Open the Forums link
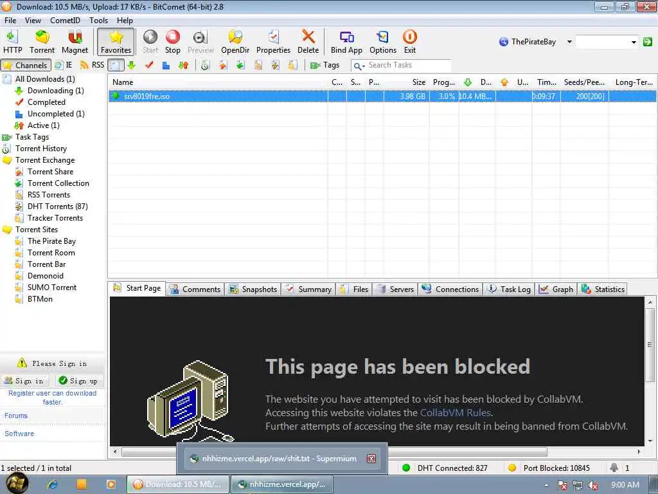This screenshot has width=658, height=494. click(16, 416)
